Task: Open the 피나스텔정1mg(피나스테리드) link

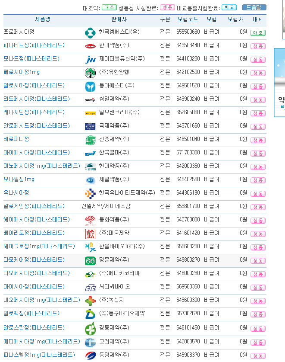Action: 39,355
